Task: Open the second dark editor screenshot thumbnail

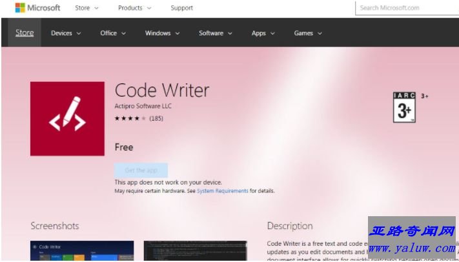Action: pyautogui.click(x=196, y=250)
